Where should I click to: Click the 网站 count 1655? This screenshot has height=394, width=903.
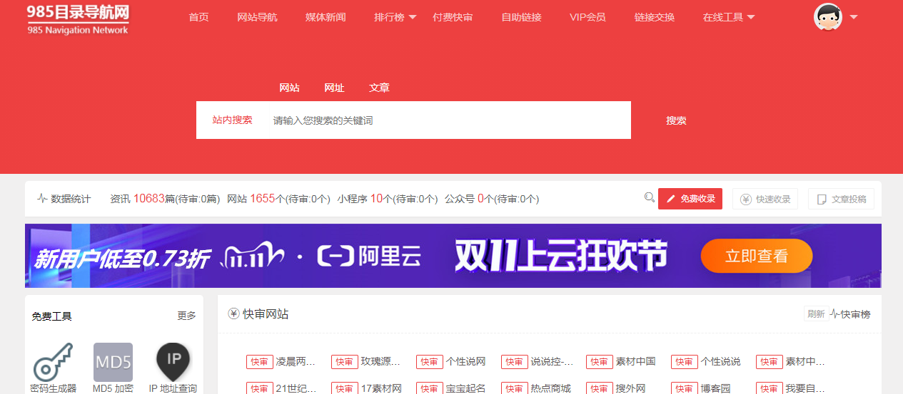point(262,199)
